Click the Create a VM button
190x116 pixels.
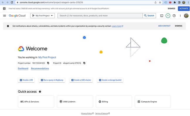coord(26,80)
